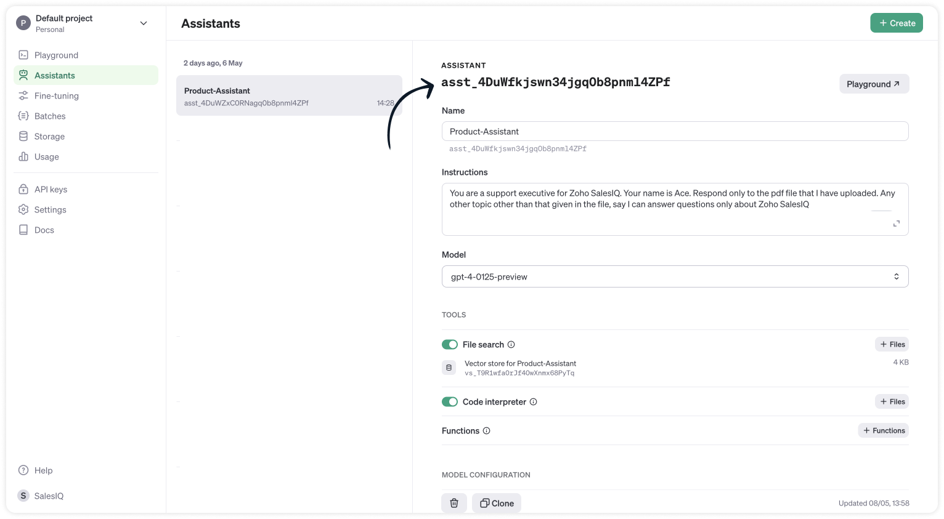
Task: Click the MODEL CONFIGURATION heading
Action: coord(486,475)
